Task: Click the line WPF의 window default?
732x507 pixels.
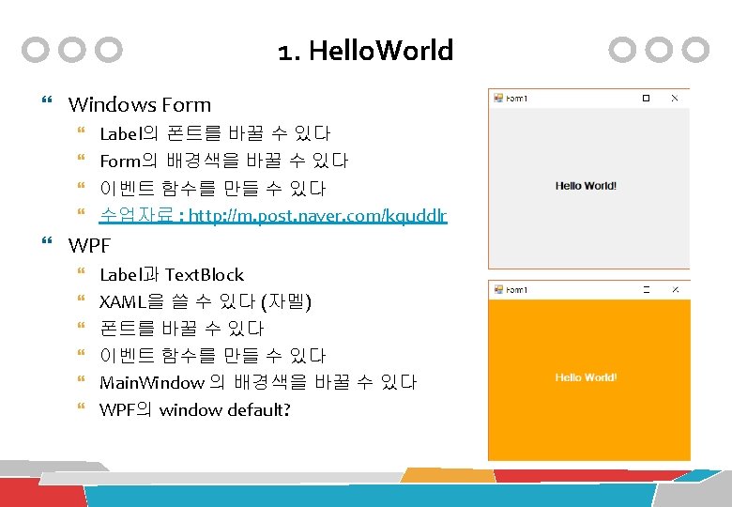Action: pos(195,409)
